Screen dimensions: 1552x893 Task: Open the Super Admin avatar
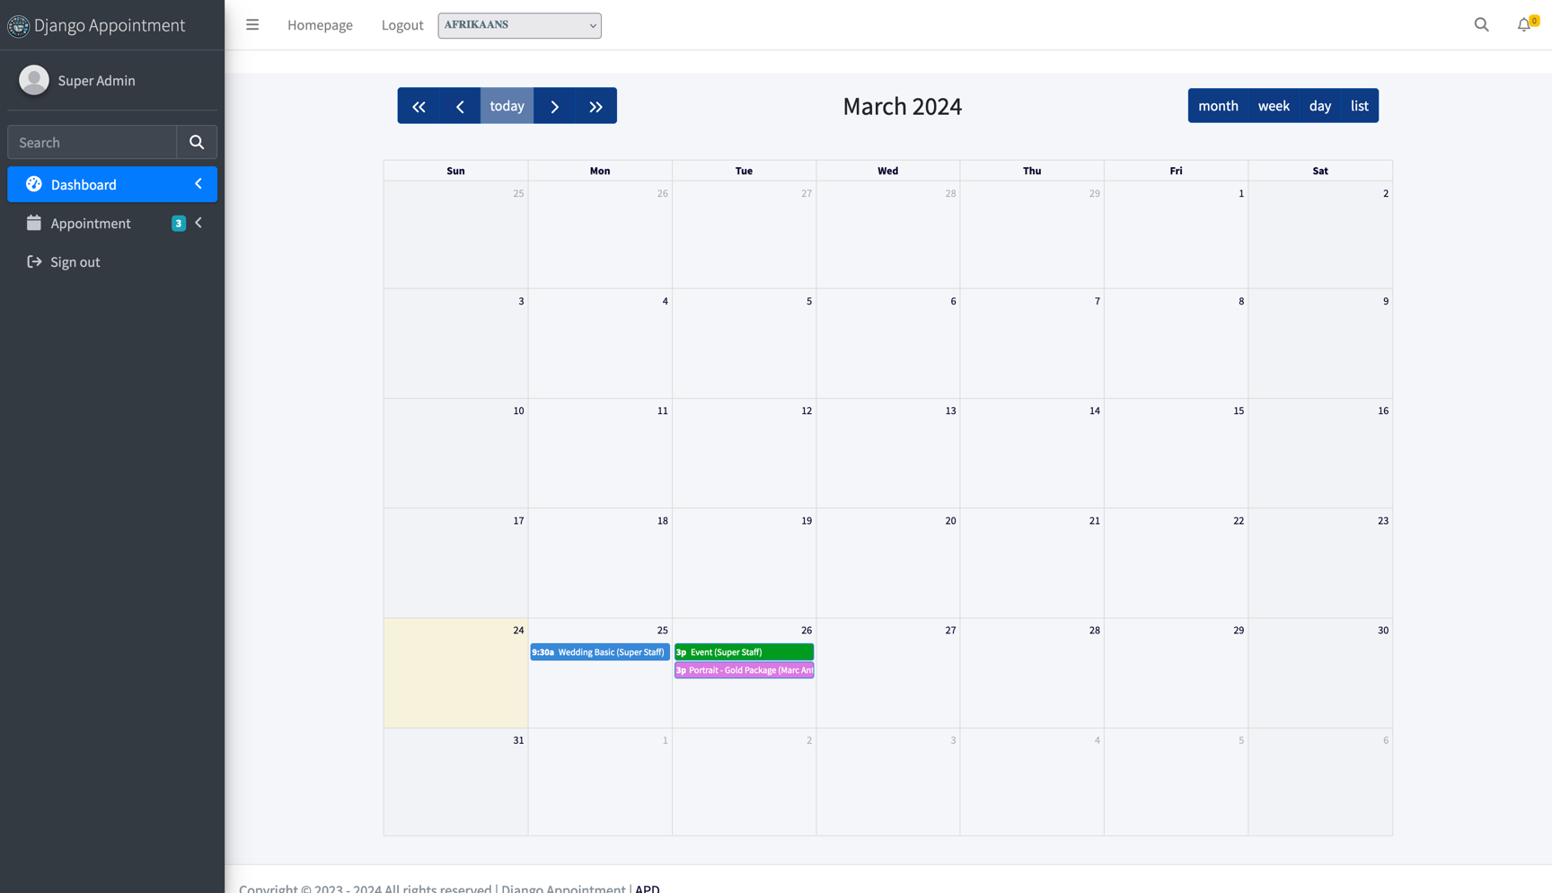(x=34, y=80)
